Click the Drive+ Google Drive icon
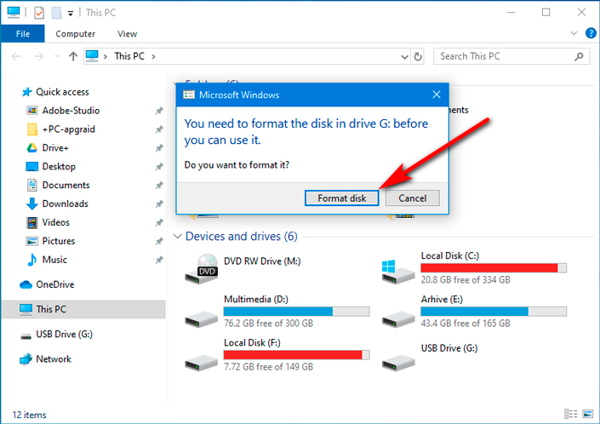Image resolution: width=600 pixels, height=424 pixels. click(31, 147)
